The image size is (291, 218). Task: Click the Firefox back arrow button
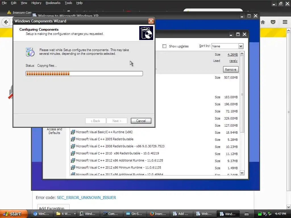pyautogui.click(x=6, y=22)
